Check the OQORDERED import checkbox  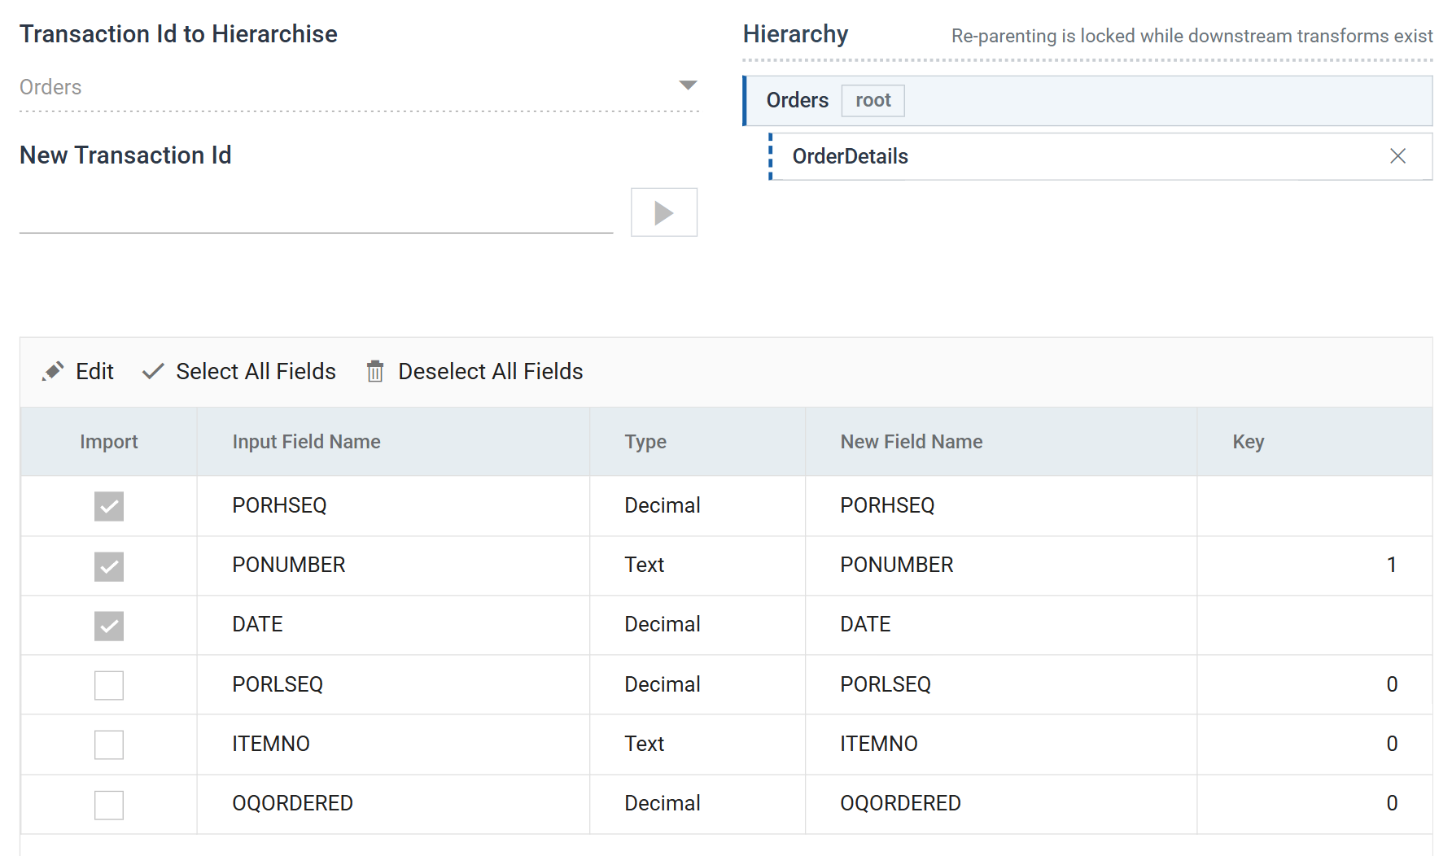109,805
